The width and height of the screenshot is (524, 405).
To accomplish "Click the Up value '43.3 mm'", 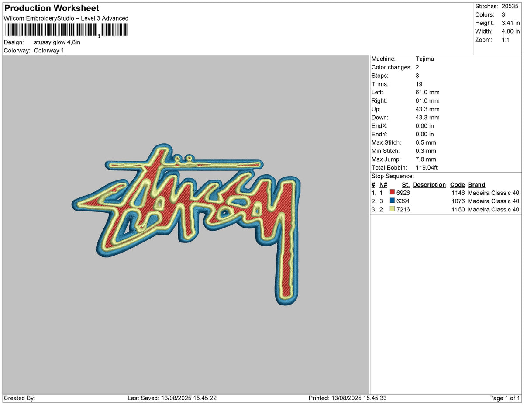I will click(427, 109).
